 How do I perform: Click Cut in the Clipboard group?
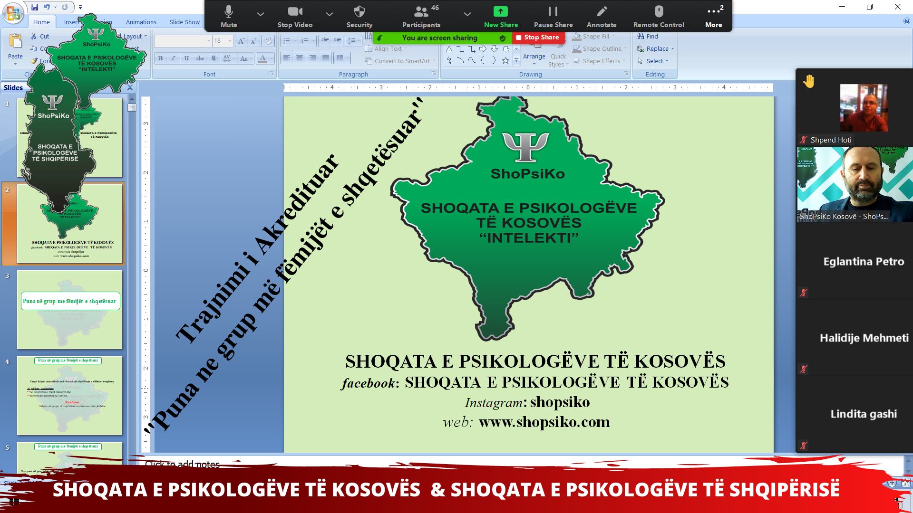[x=40, y=36]
